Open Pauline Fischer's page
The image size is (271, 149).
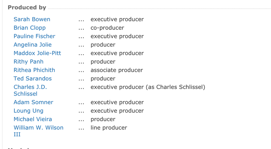pos(34,36)
